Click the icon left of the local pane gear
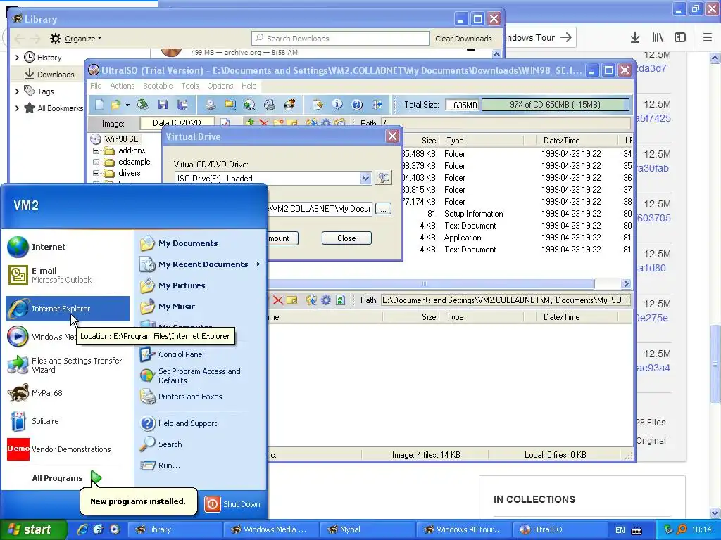Screen dimensions: 721x540 311,300
